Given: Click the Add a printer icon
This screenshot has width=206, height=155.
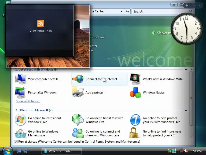Looking at the screenshot, I should (x=78, y=92).
